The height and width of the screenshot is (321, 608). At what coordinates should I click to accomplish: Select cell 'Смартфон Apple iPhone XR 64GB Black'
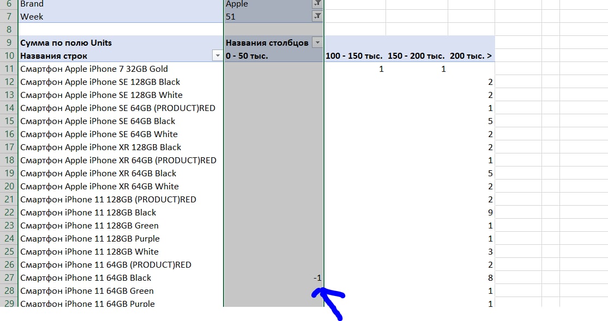pyautogui.click(x=121, y=173)
